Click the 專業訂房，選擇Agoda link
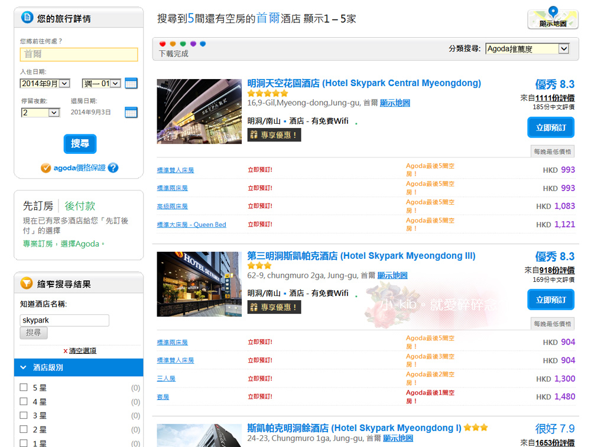The image size is (591, 447). pos(63,244)
